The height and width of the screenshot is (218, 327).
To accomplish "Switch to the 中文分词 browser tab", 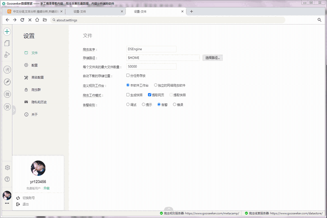I will [x=35, y=11].
